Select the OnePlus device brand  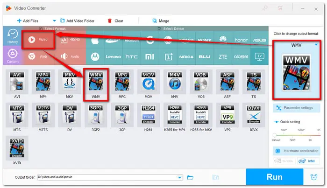point(168,56)
